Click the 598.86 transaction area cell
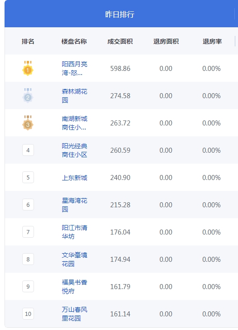The image size is (238, 330). (120, 68)
